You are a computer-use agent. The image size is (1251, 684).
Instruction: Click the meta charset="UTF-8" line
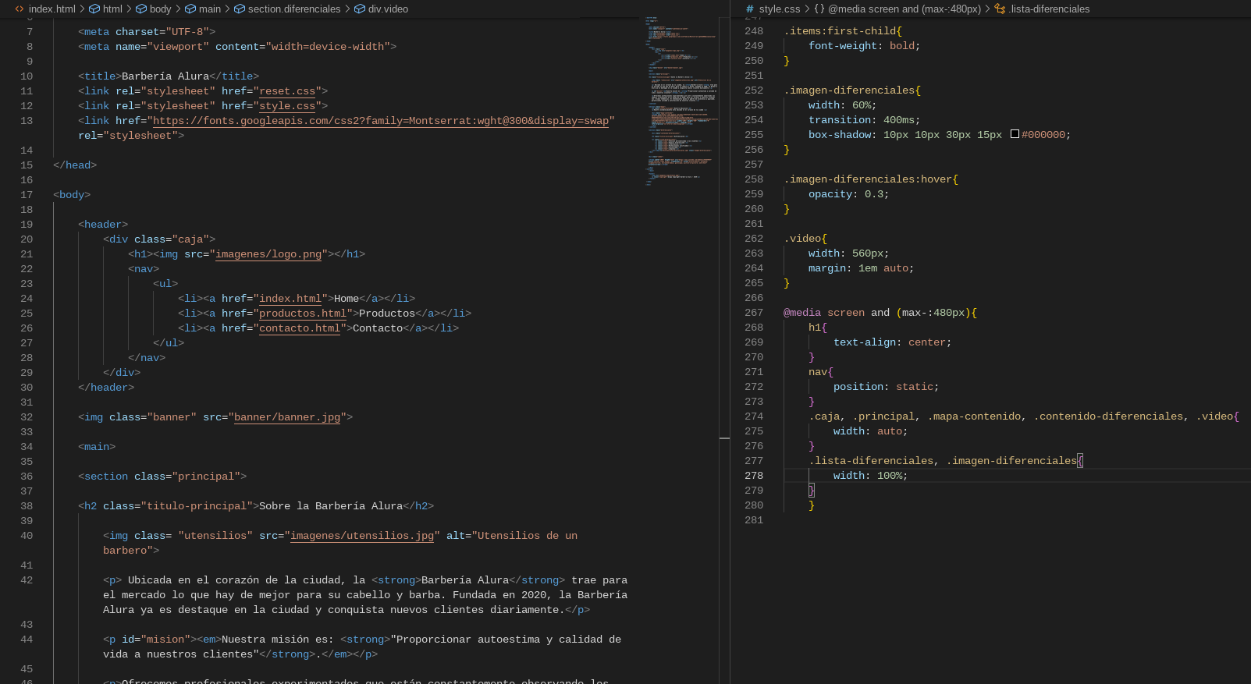(x=147, y=32)
